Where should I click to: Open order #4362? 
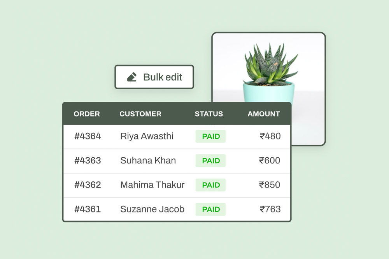coord(88,185)
